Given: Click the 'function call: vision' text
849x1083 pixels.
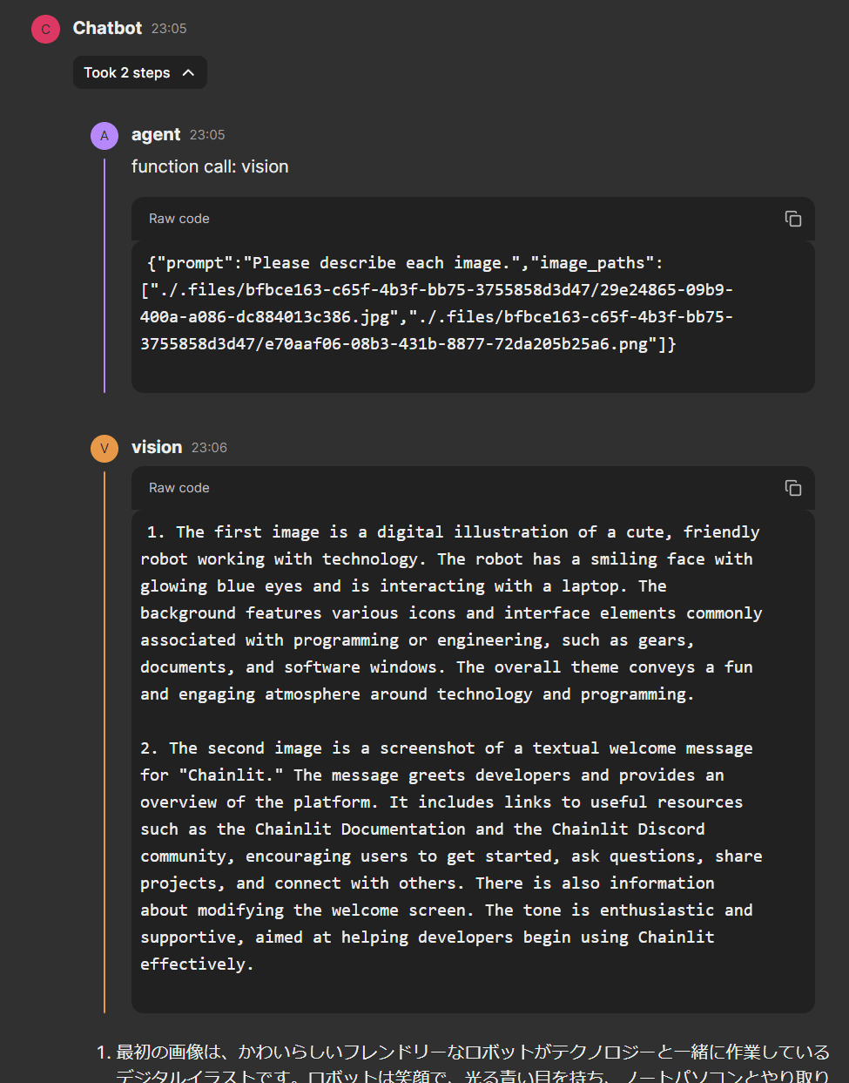Looking at the screenshot, I should pyautogui.click(x=210, y=166).
